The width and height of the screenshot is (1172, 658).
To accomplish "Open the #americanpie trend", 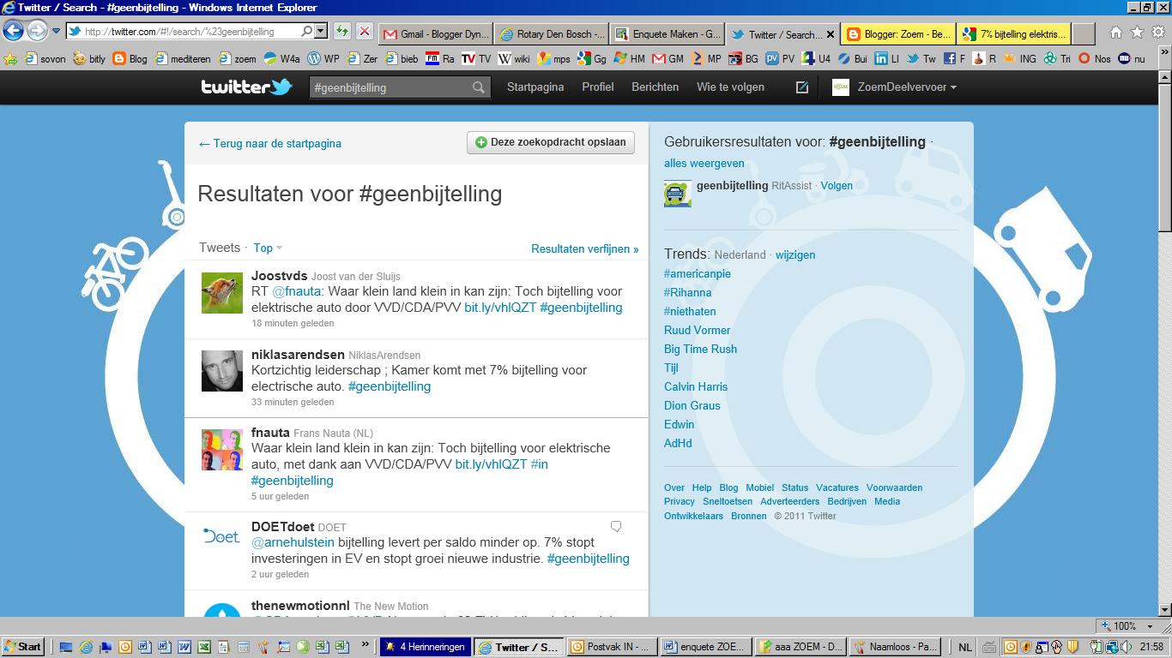I will tap(698, 273).
